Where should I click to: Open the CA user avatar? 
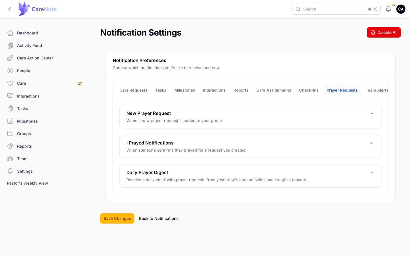pos(401,9)
